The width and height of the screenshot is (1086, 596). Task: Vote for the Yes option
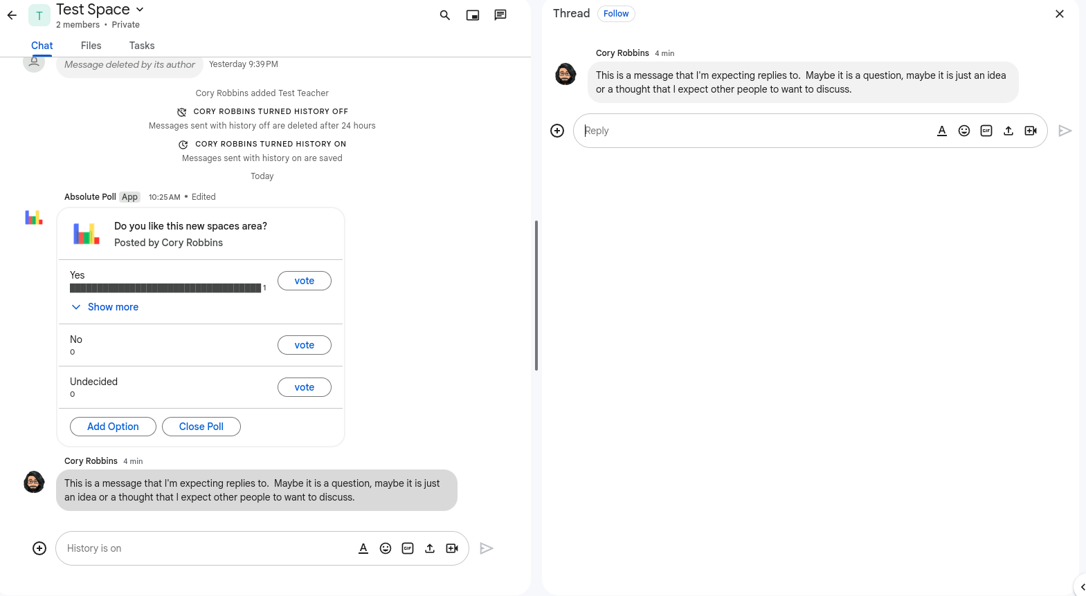click(305, 281)
